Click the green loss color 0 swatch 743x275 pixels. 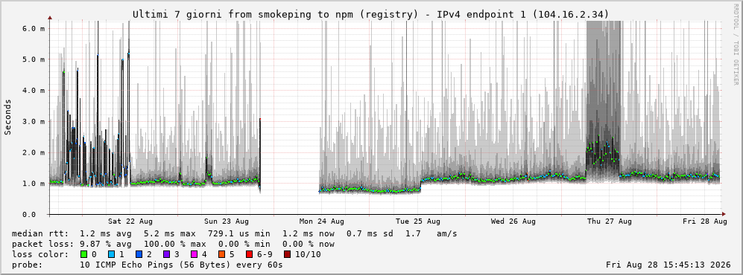click(x=84, y=254)
